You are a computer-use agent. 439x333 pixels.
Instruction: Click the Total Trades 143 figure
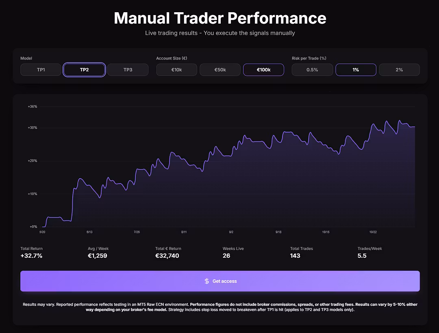(x=295, y=256)
